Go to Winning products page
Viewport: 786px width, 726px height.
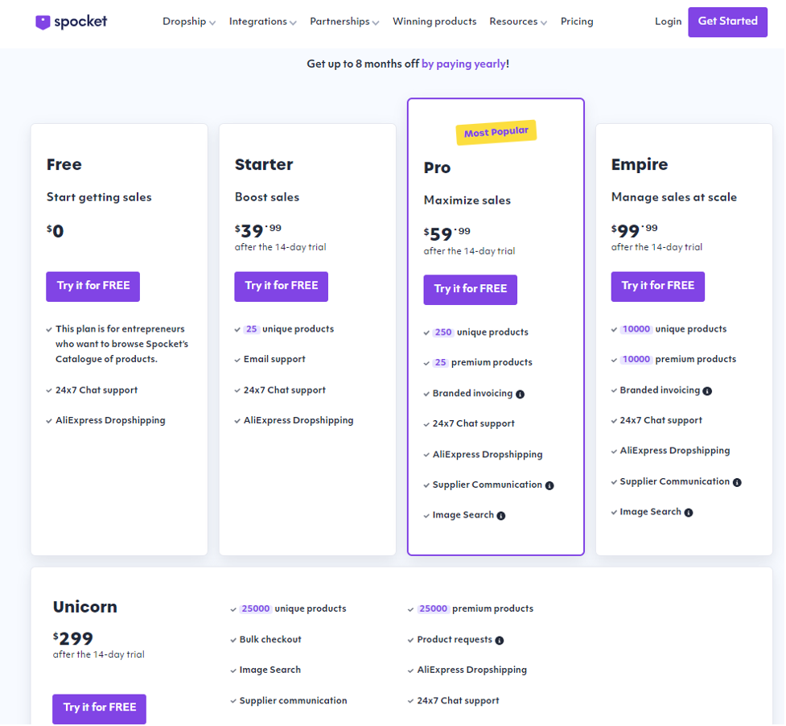click(x=434, y=22)
